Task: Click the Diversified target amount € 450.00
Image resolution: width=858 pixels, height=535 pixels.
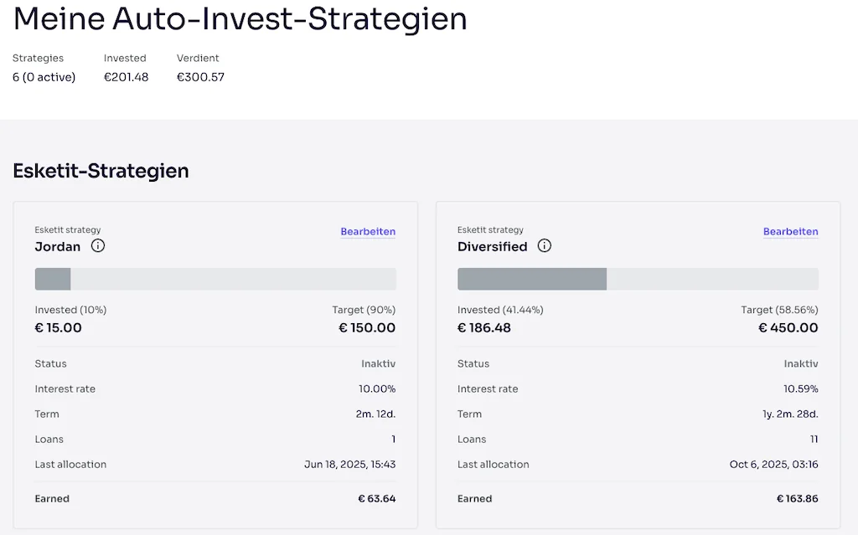Action: click(788, 328)
